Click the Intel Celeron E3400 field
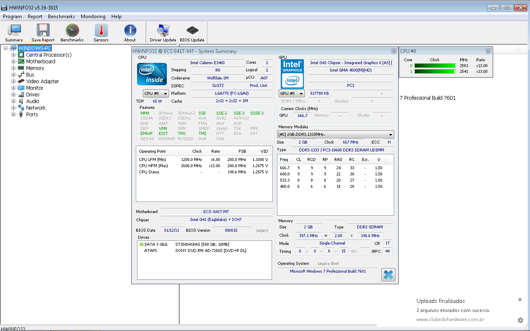 pos(207,62)
